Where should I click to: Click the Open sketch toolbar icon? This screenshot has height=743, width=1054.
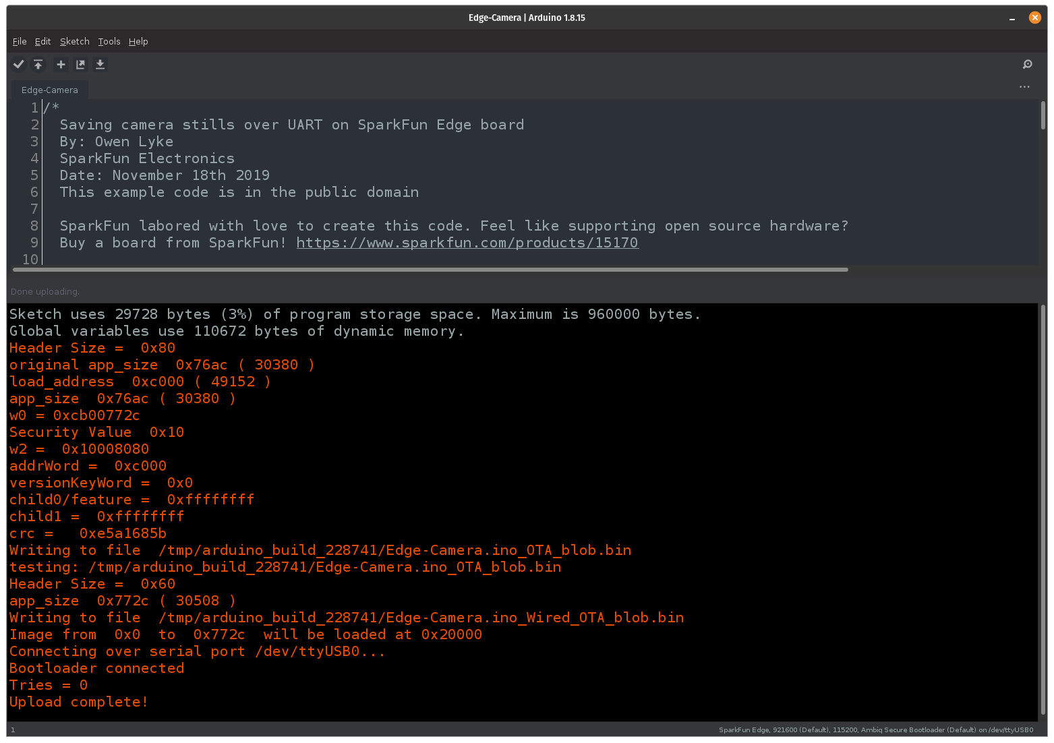(80, 64)
